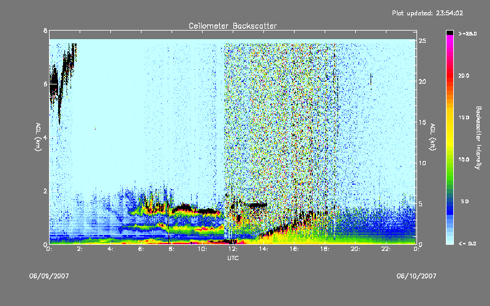The image size is (490, 306).
Task: Click the 12: tick on UTC axis
Action: point(233,249)
